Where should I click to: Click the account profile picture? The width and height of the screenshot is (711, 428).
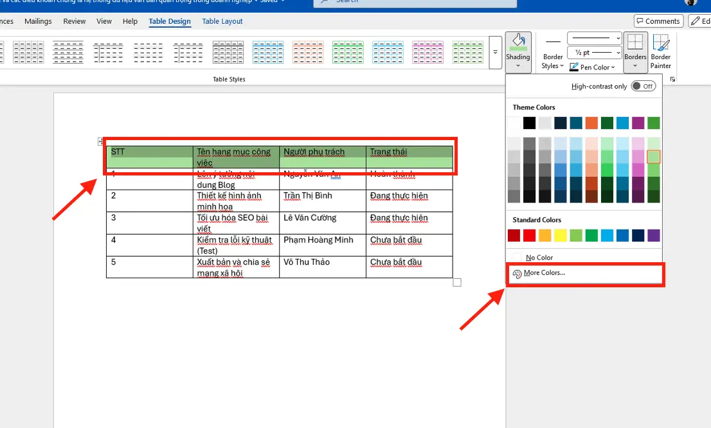[x=691, y=2]
